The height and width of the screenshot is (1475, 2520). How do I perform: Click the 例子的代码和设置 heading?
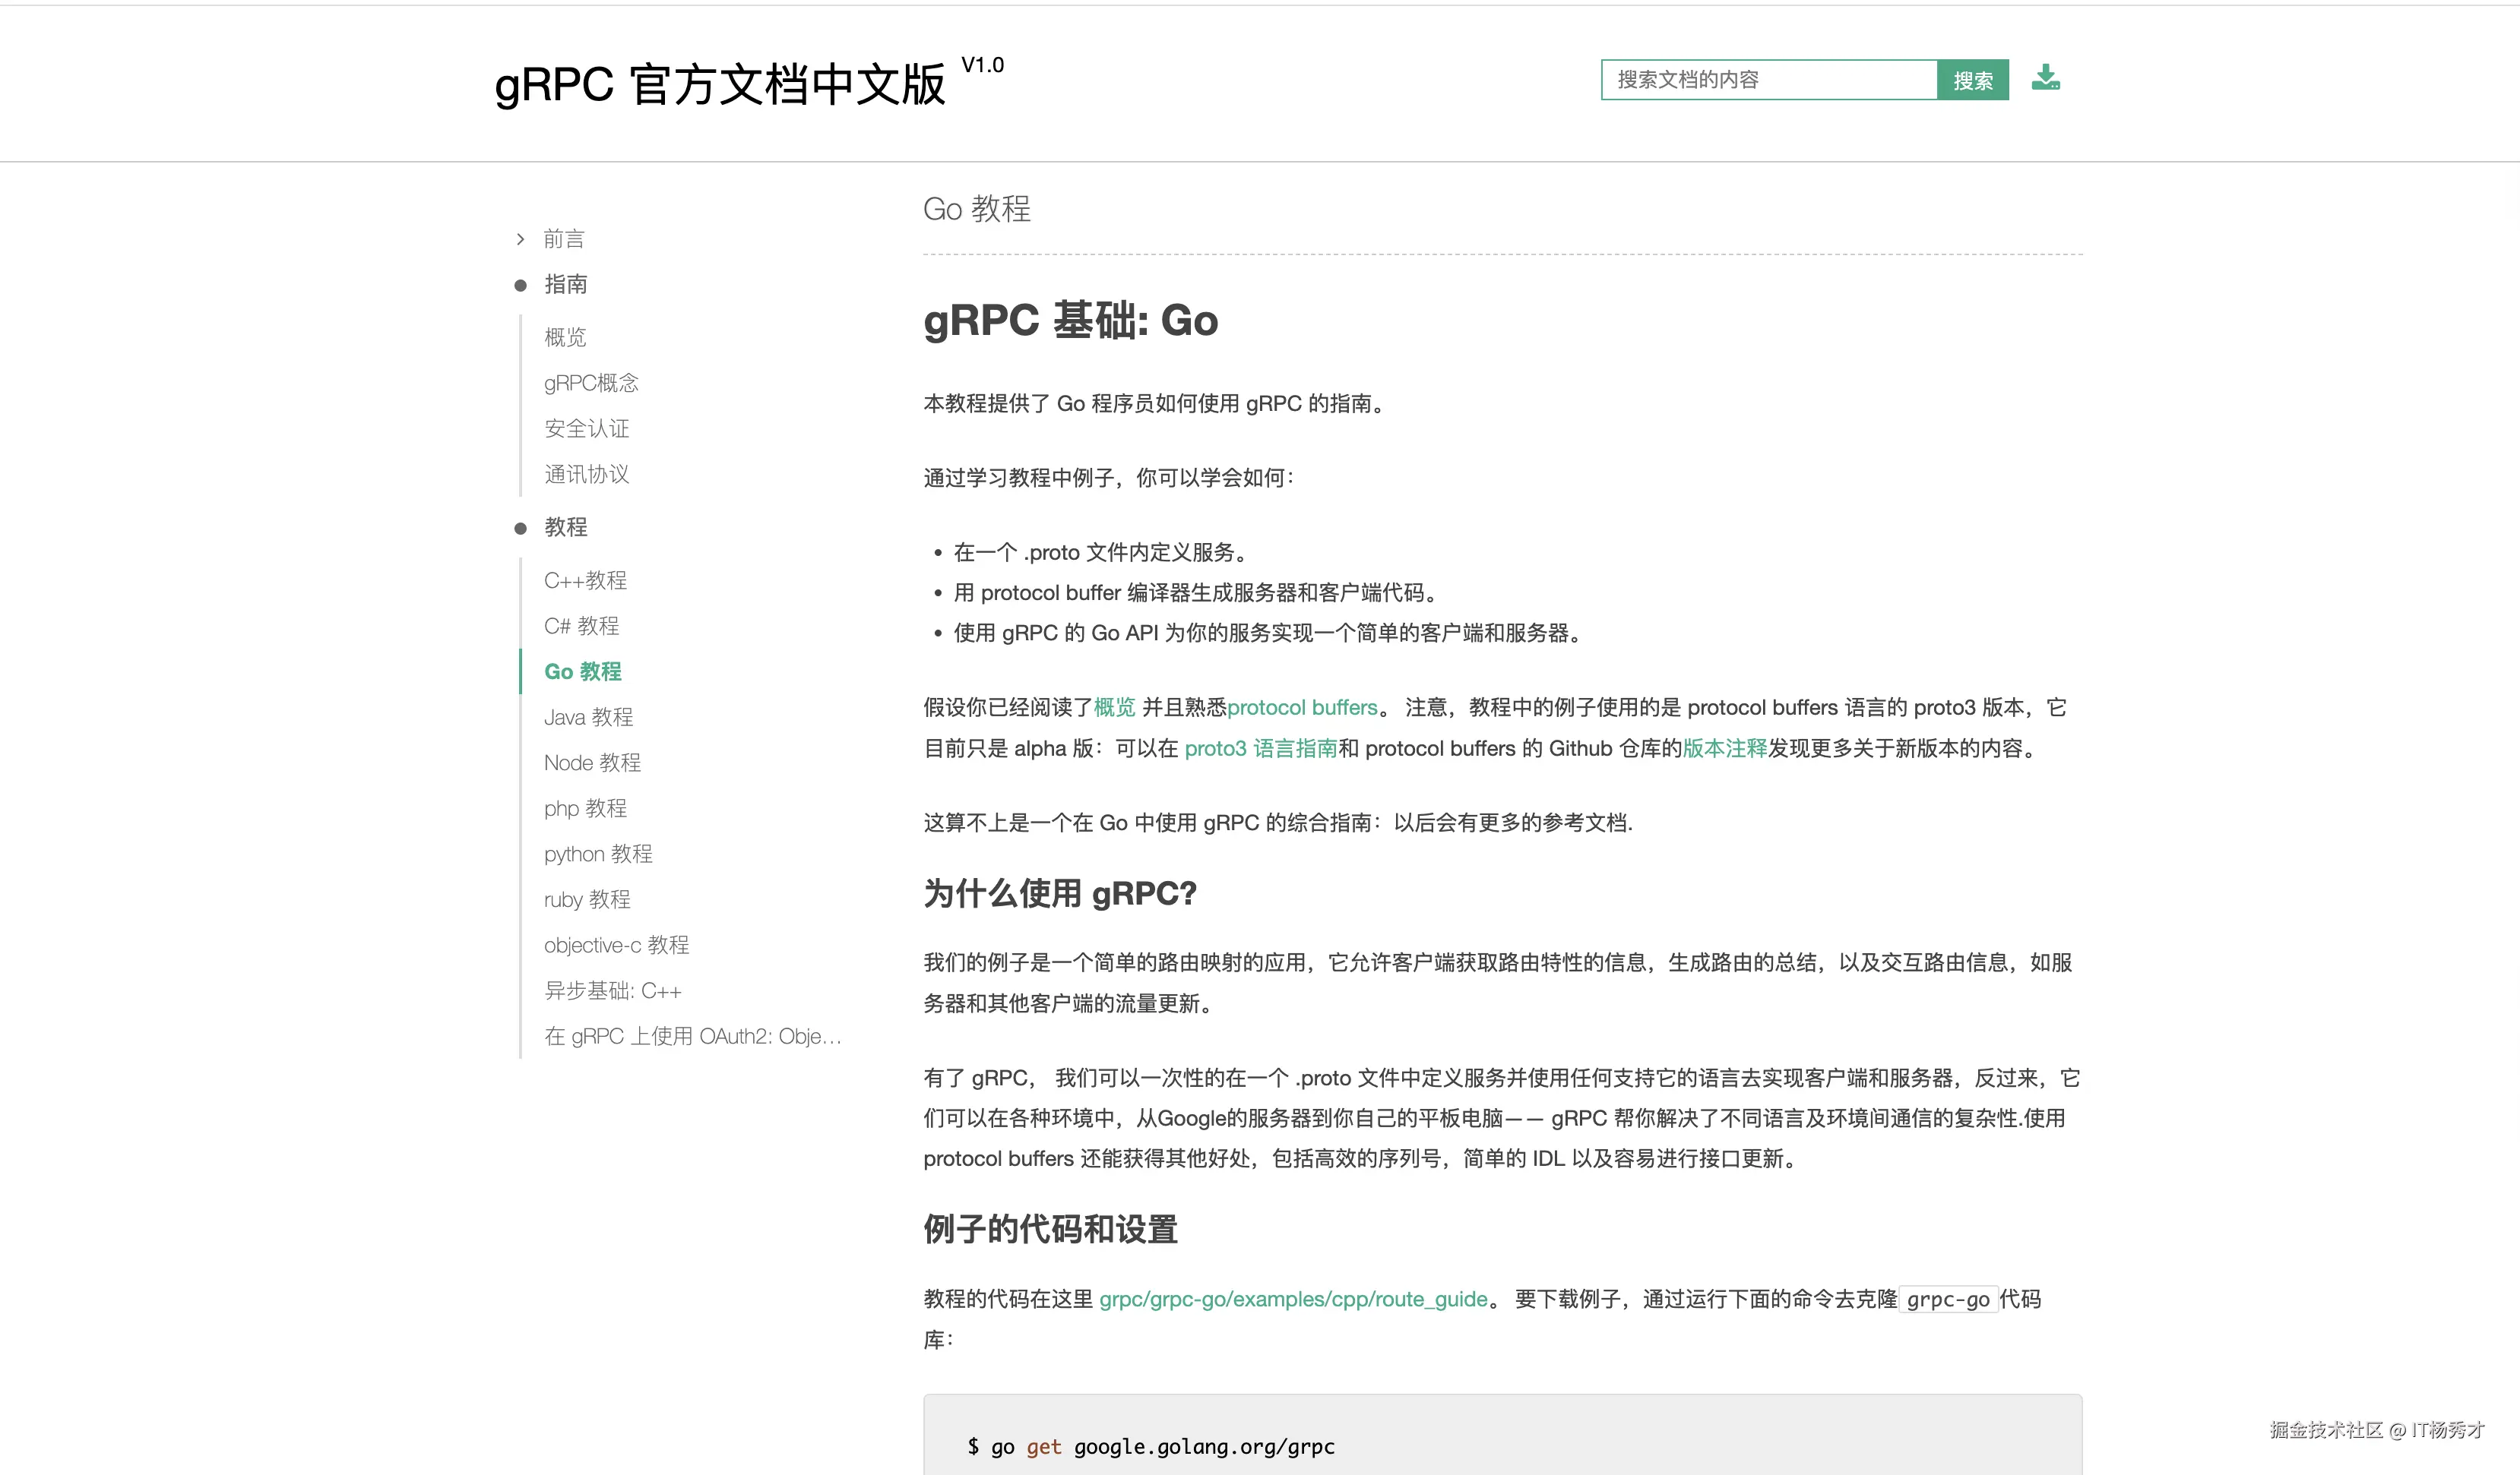click(1051, 1229)
